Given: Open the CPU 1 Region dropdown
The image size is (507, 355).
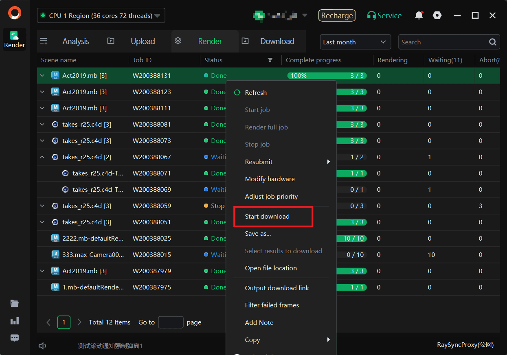Looking at the screenshot, I should pos(101,15).
